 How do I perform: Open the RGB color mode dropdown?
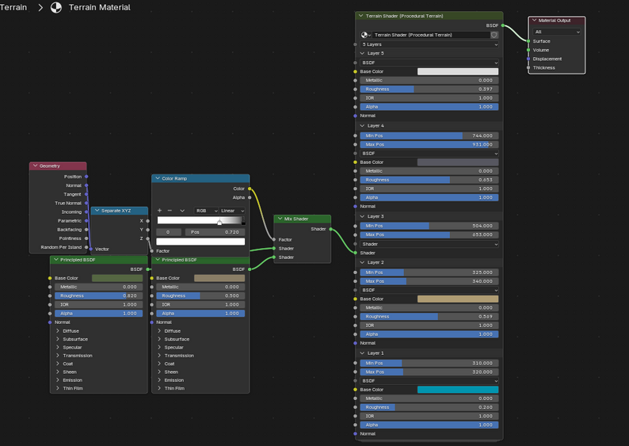[206, 211]
